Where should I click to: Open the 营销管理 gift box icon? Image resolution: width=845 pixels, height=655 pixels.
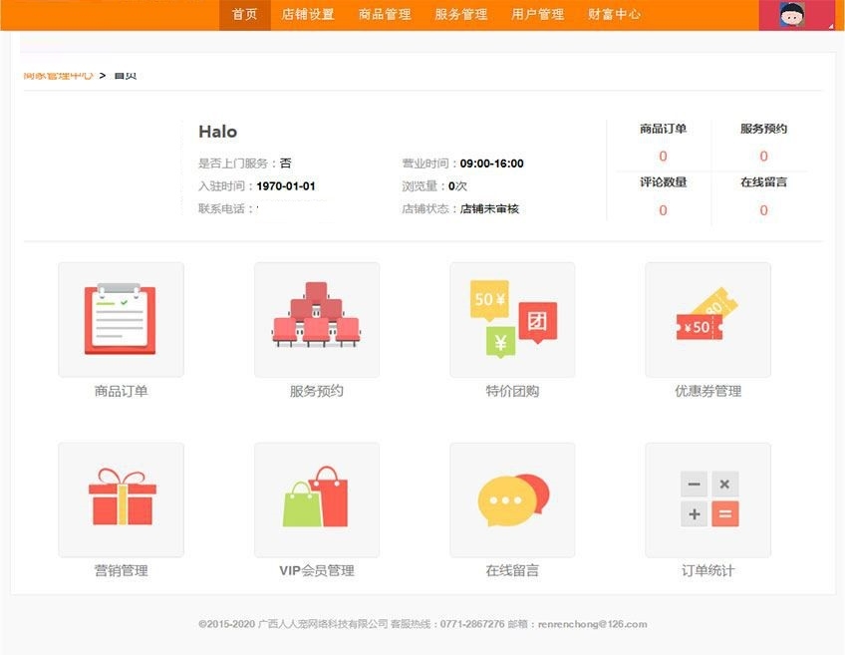pyautogui.click(x=121, y=499)
